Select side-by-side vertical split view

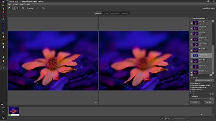point(14,8)
